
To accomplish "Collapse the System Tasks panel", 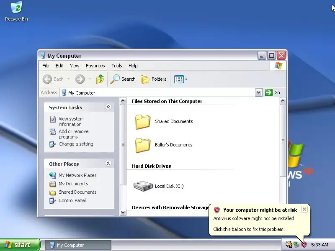I will click(x=108, y=107).
